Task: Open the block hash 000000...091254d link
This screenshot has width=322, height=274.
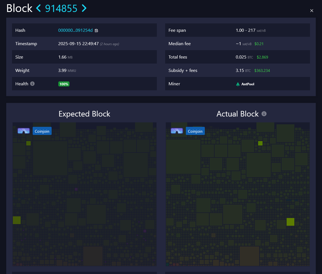Action: coord(75,30)
